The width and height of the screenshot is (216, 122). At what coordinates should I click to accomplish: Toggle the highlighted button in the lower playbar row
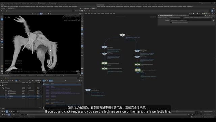click(9, 115)
